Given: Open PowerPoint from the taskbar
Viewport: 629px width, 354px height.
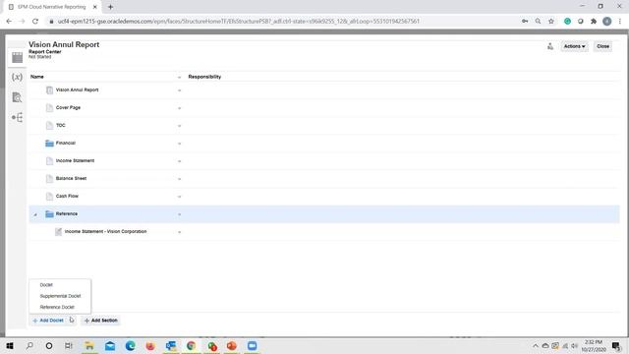Looking at the screenshot, I should [232, 345].
